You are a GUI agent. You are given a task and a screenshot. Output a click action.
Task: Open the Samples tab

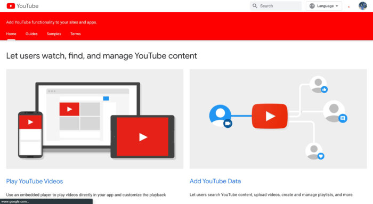point(54,34)
